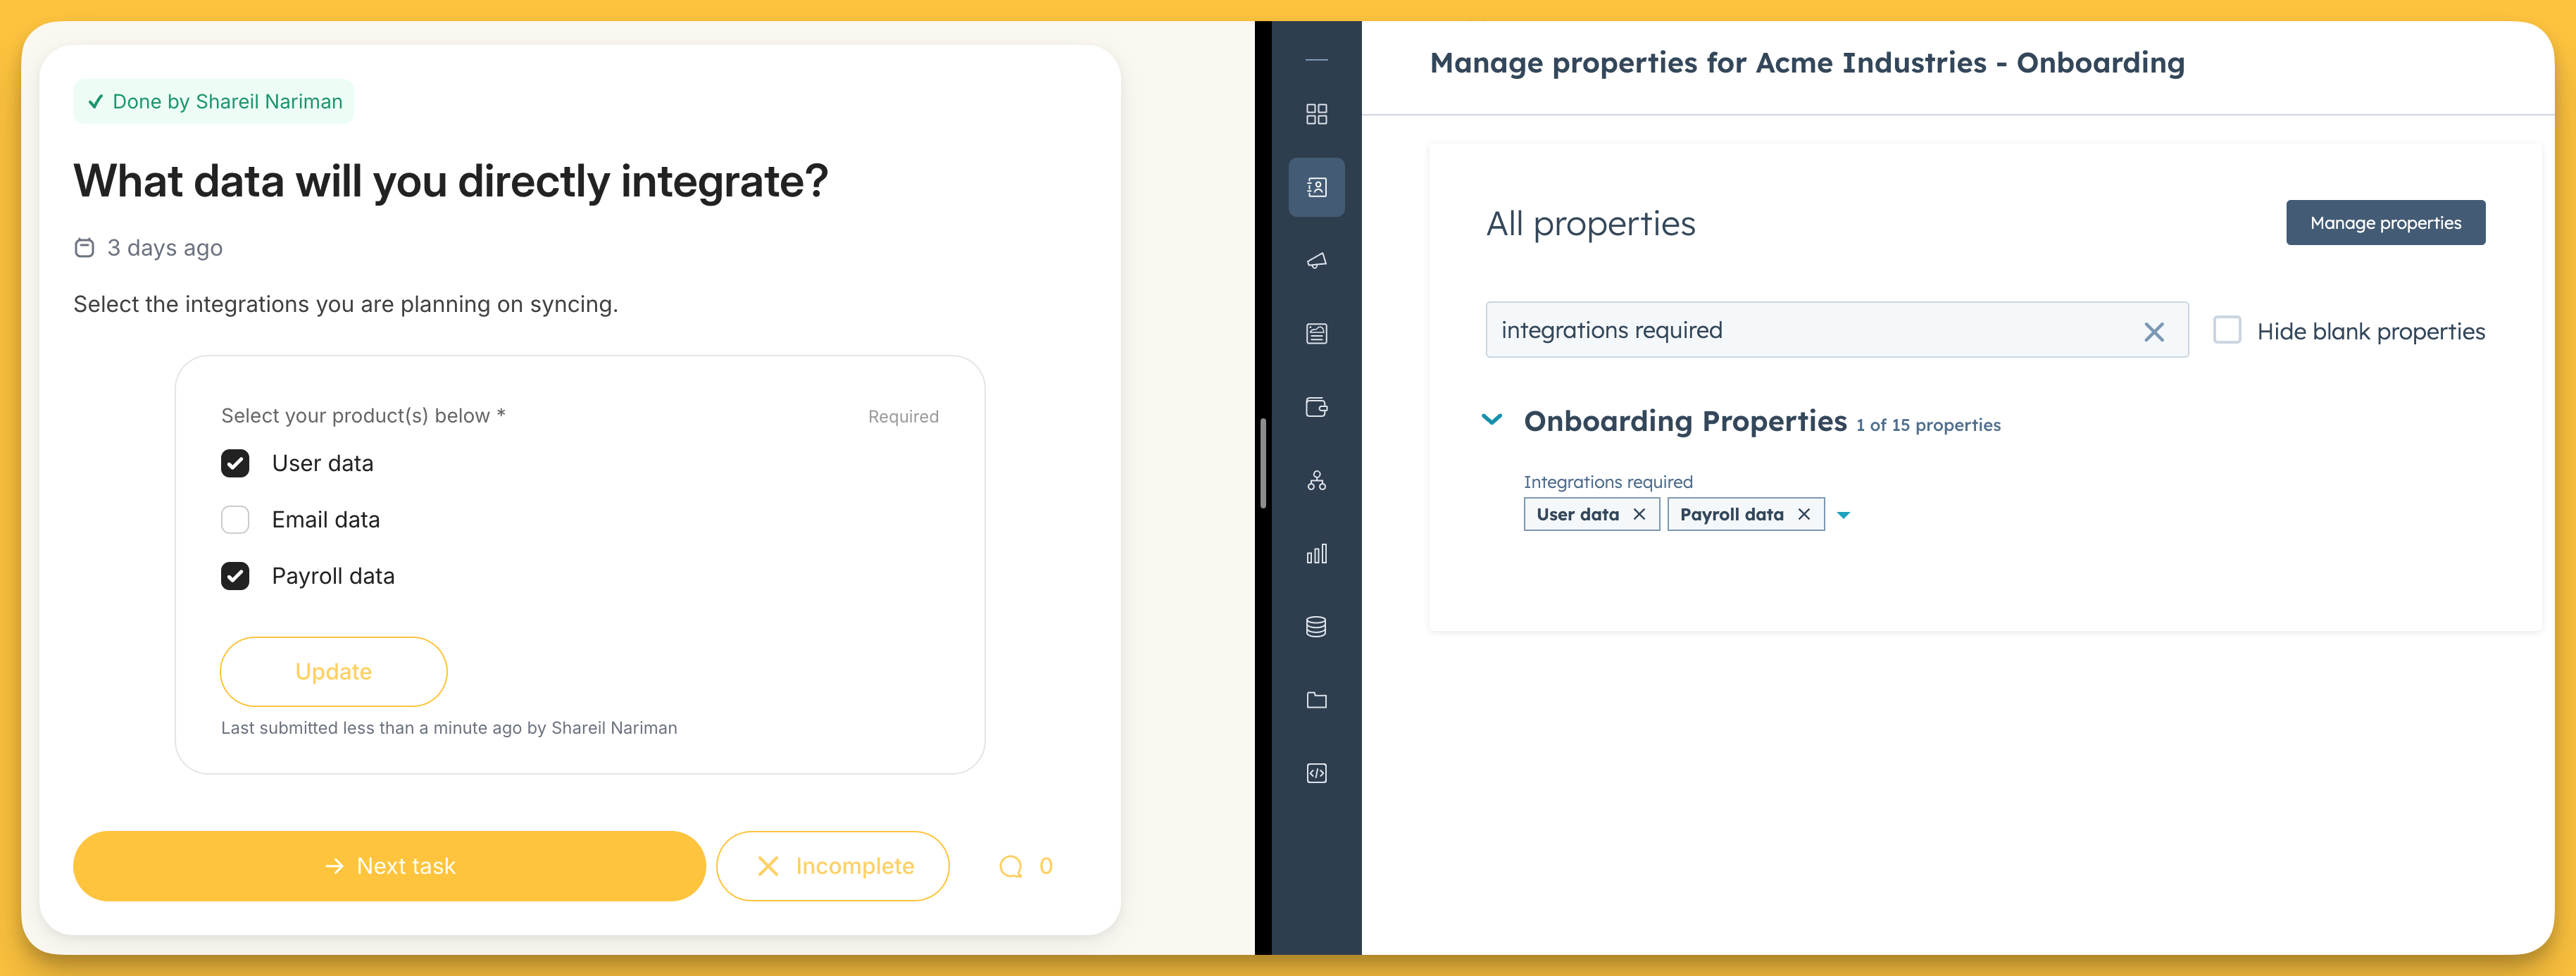Remove the Payroll data tag
Screen dimensions: 2576x976
[x=1804, y=514]
